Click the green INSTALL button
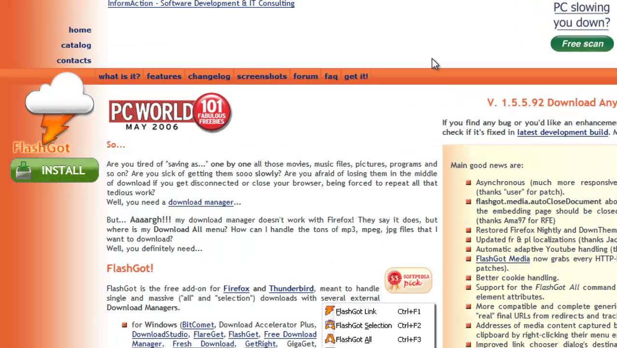 coord(55,170)
